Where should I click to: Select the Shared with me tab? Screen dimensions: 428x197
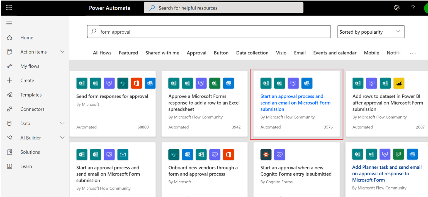(162, 53)
